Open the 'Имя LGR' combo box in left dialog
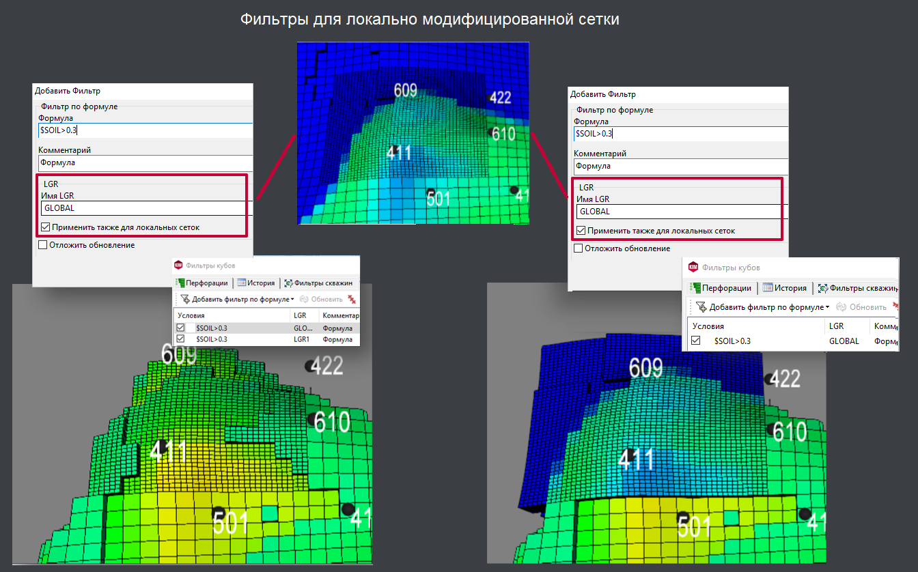 point(145,208)
